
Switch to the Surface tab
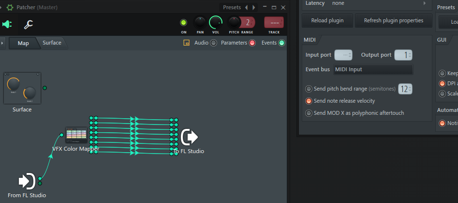click(52, 43)
